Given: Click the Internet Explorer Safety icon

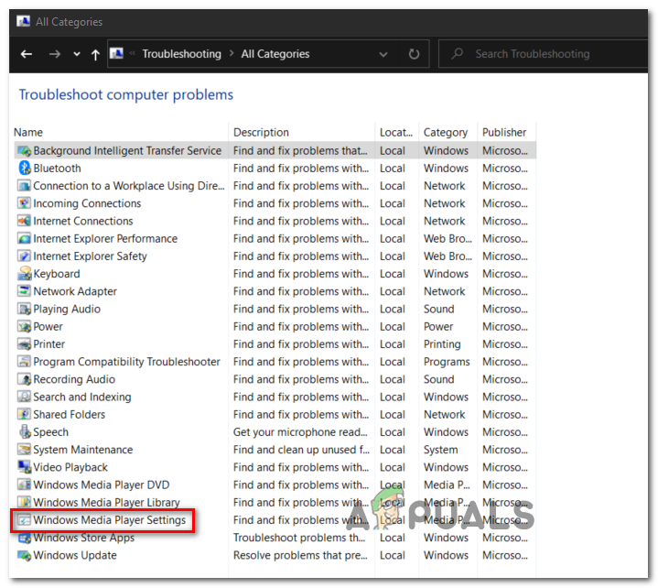Looking at the screenshot, I should point(25,256).
